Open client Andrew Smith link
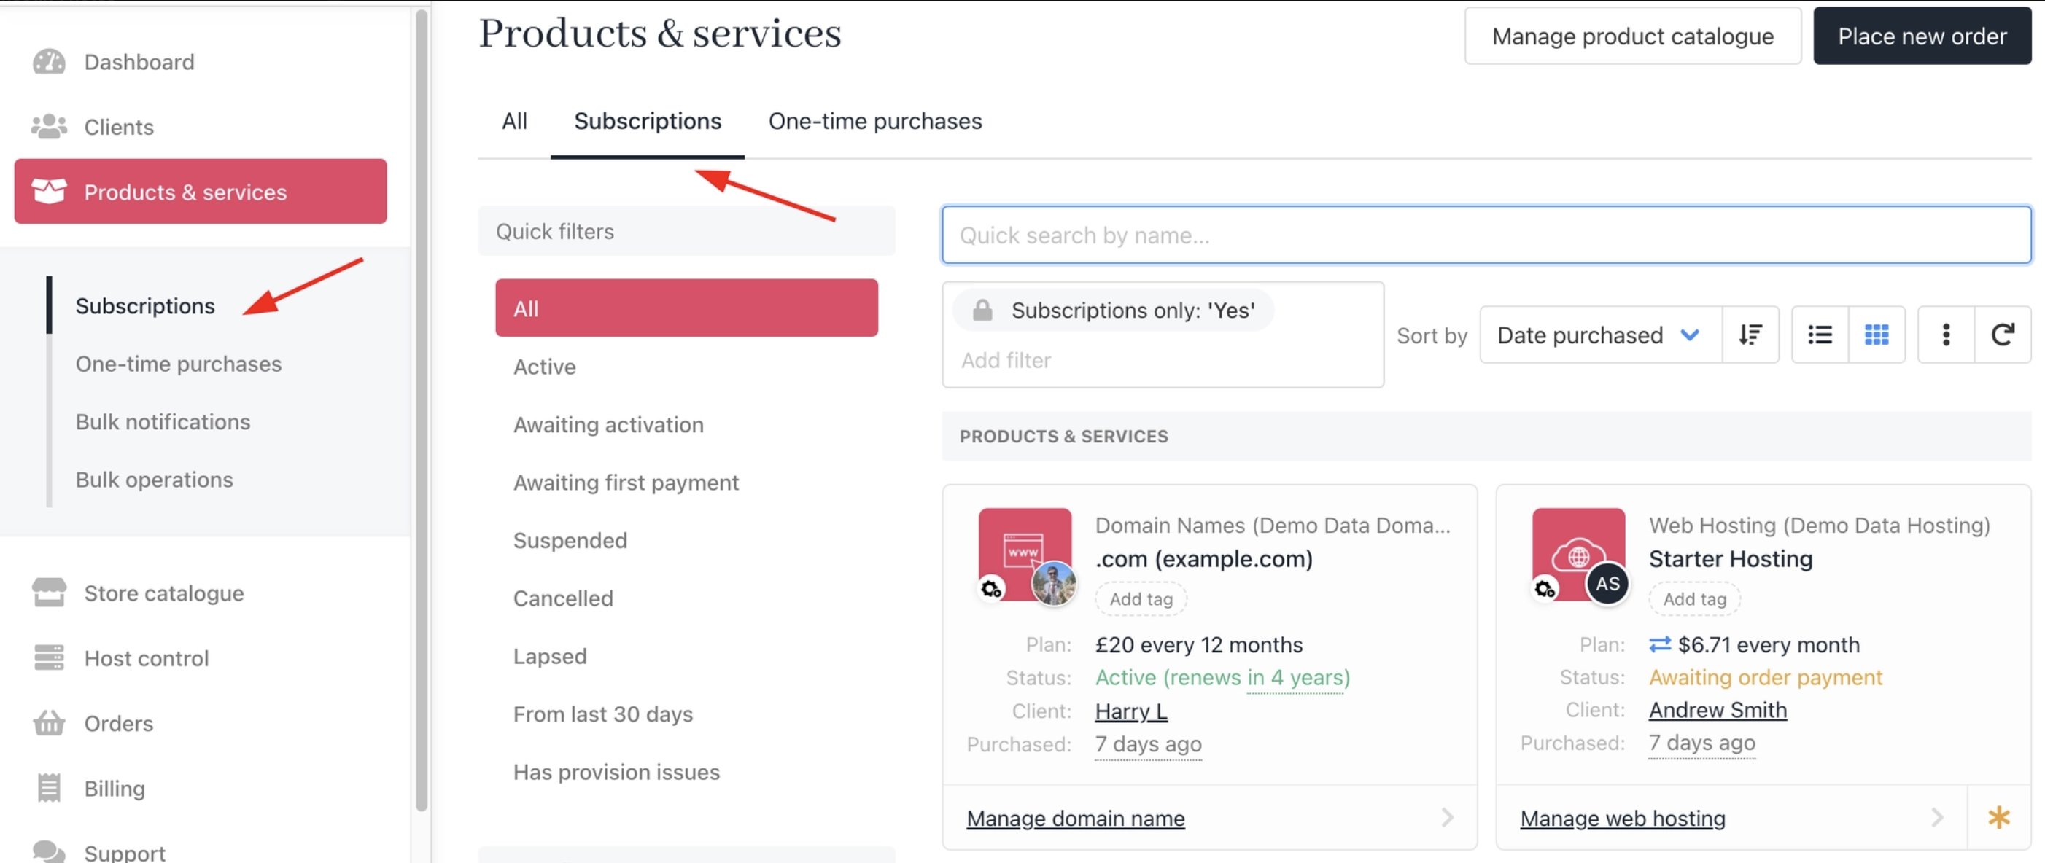Viewport: 2045px width, 863px height. coord(1718,709)
